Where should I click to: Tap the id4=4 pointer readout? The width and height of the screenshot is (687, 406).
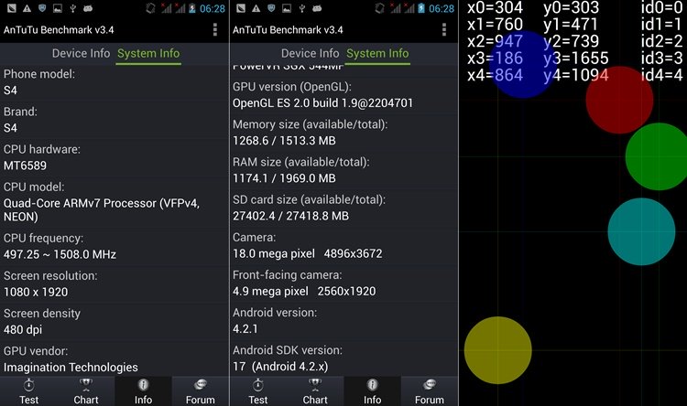[x=661, y=75]
